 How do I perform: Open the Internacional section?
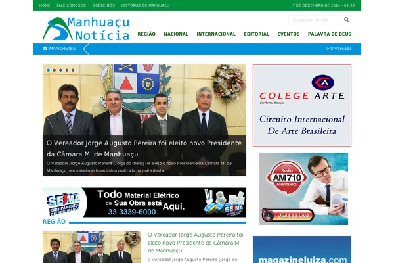(216, 34)
